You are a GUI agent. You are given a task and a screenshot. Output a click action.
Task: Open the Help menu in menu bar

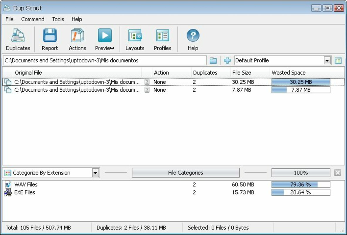coord(77,19)
